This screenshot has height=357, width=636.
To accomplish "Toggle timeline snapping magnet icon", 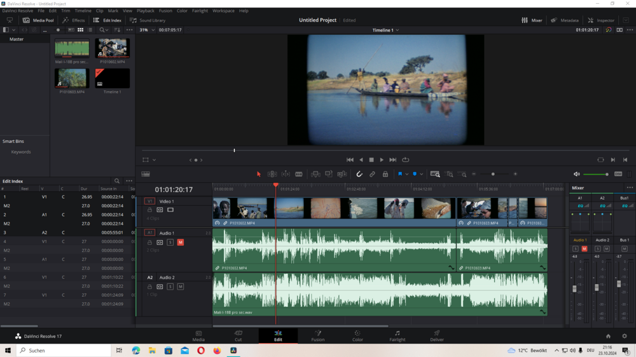I will [359, 174].
